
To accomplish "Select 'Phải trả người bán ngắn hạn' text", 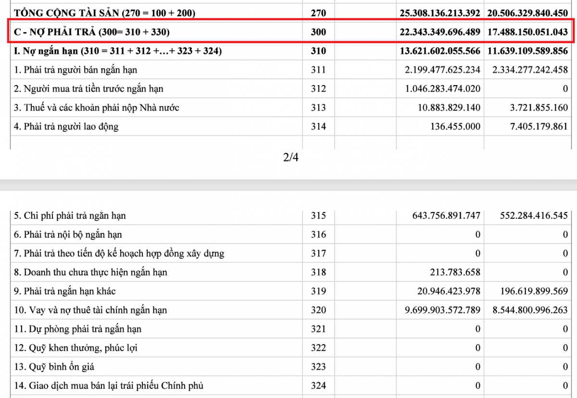I will [75, 70].
